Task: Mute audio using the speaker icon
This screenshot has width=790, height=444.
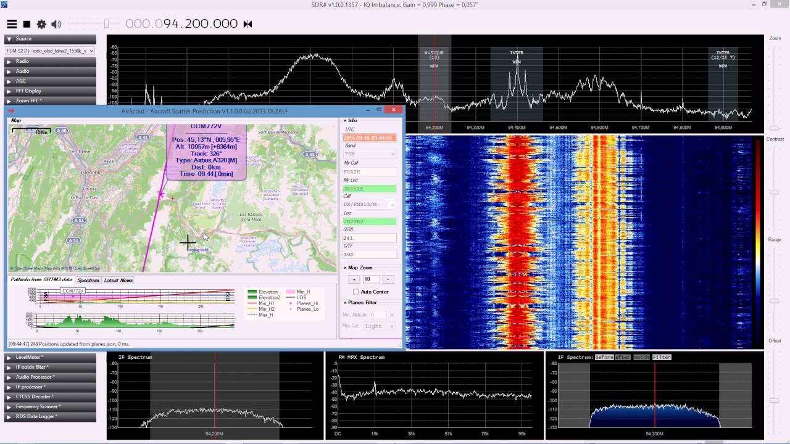Action: [56, 24]
